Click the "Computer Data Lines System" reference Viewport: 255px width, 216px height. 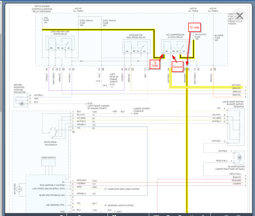(124, 189)
